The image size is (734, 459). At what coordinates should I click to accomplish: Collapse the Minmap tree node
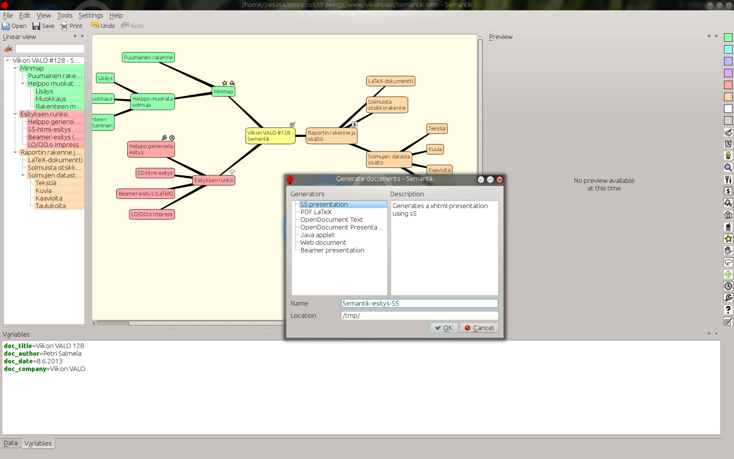pyautogui.click(x=15, y=68)
